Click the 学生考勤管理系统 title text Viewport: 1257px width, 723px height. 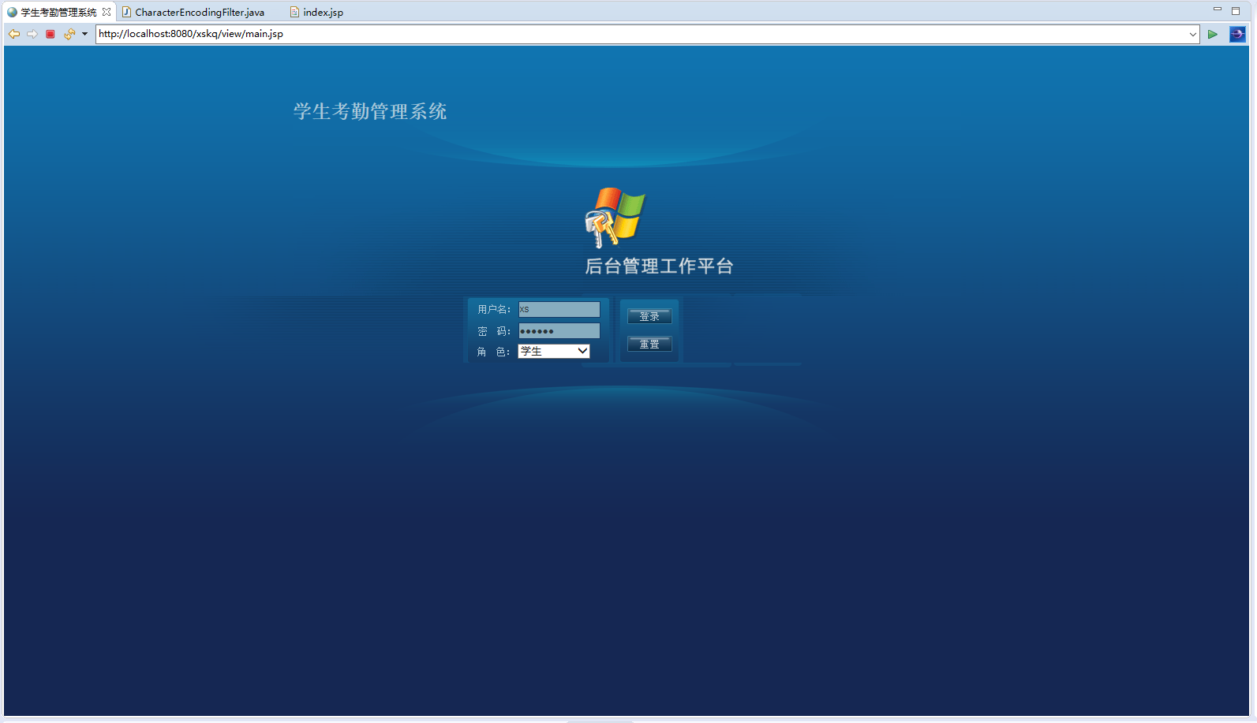(370, 112)
